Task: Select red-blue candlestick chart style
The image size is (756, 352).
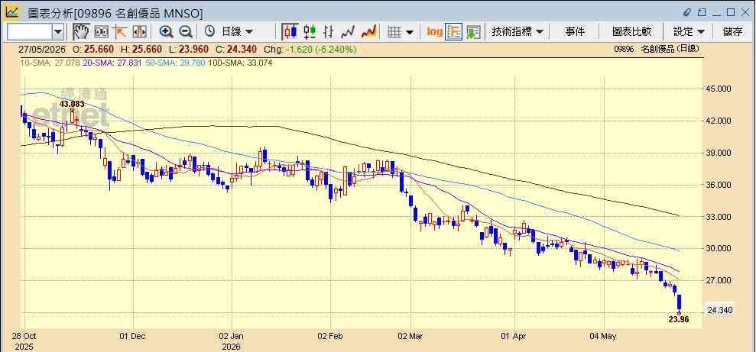Action: pos(290,32)
